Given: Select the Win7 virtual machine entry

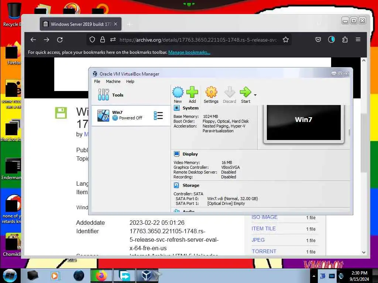Looking at the screenshot, I should click(x=131, y=115).
